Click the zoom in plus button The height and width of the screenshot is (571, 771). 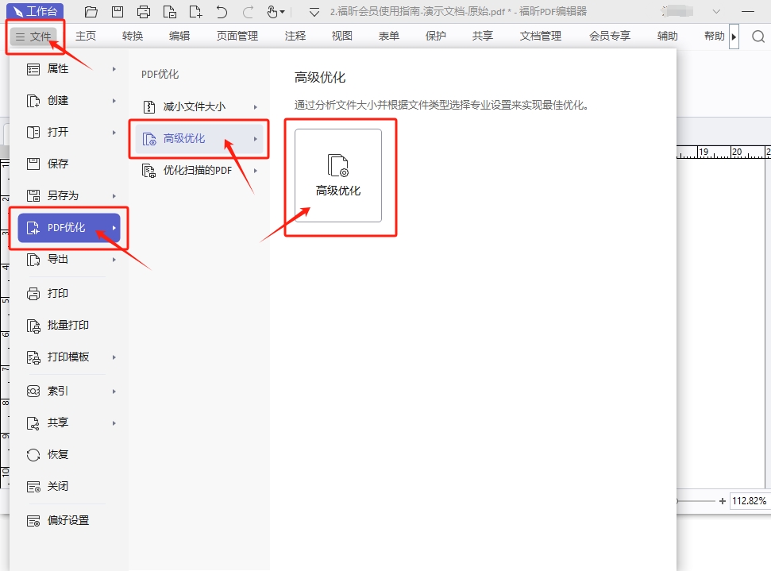click(723, 501)
